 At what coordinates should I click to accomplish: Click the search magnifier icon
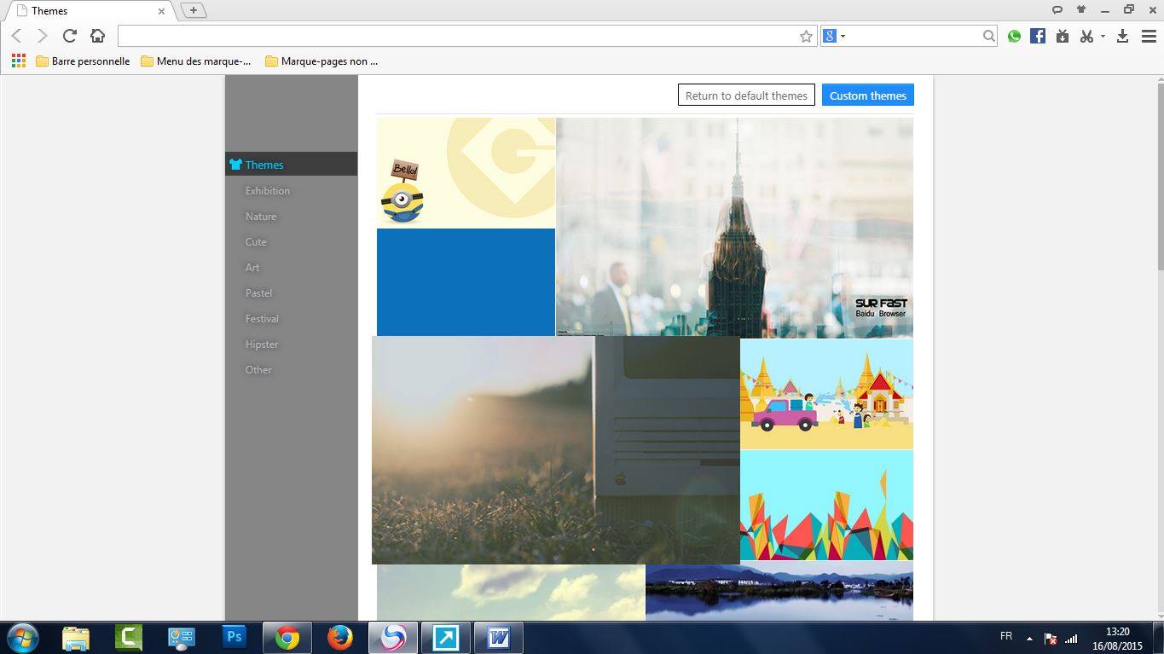[x=988, y=36]
